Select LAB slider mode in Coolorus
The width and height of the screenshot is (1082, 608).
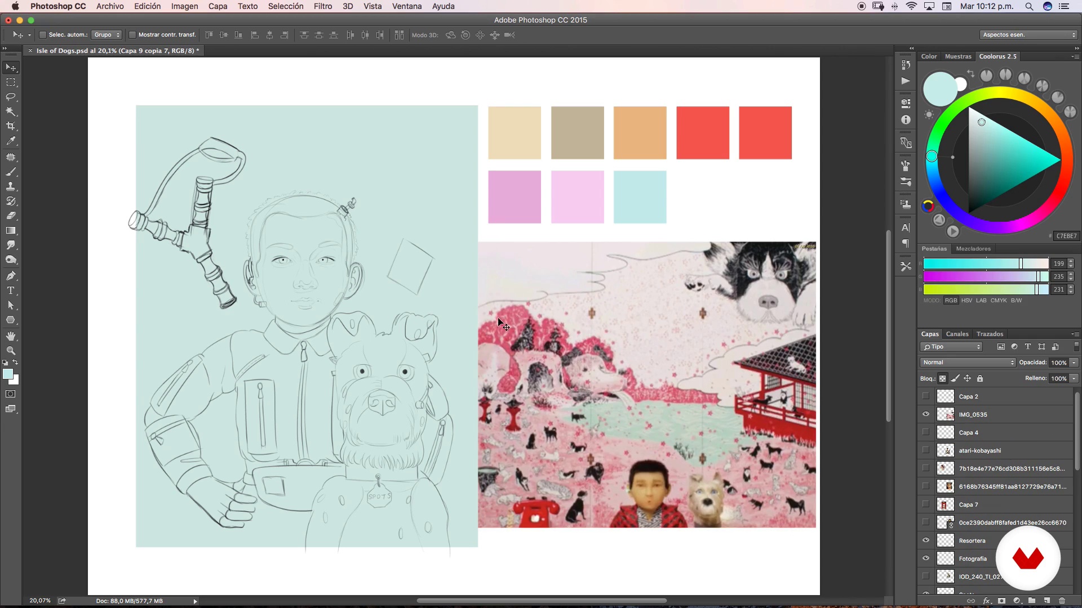[x=981, y=301]
